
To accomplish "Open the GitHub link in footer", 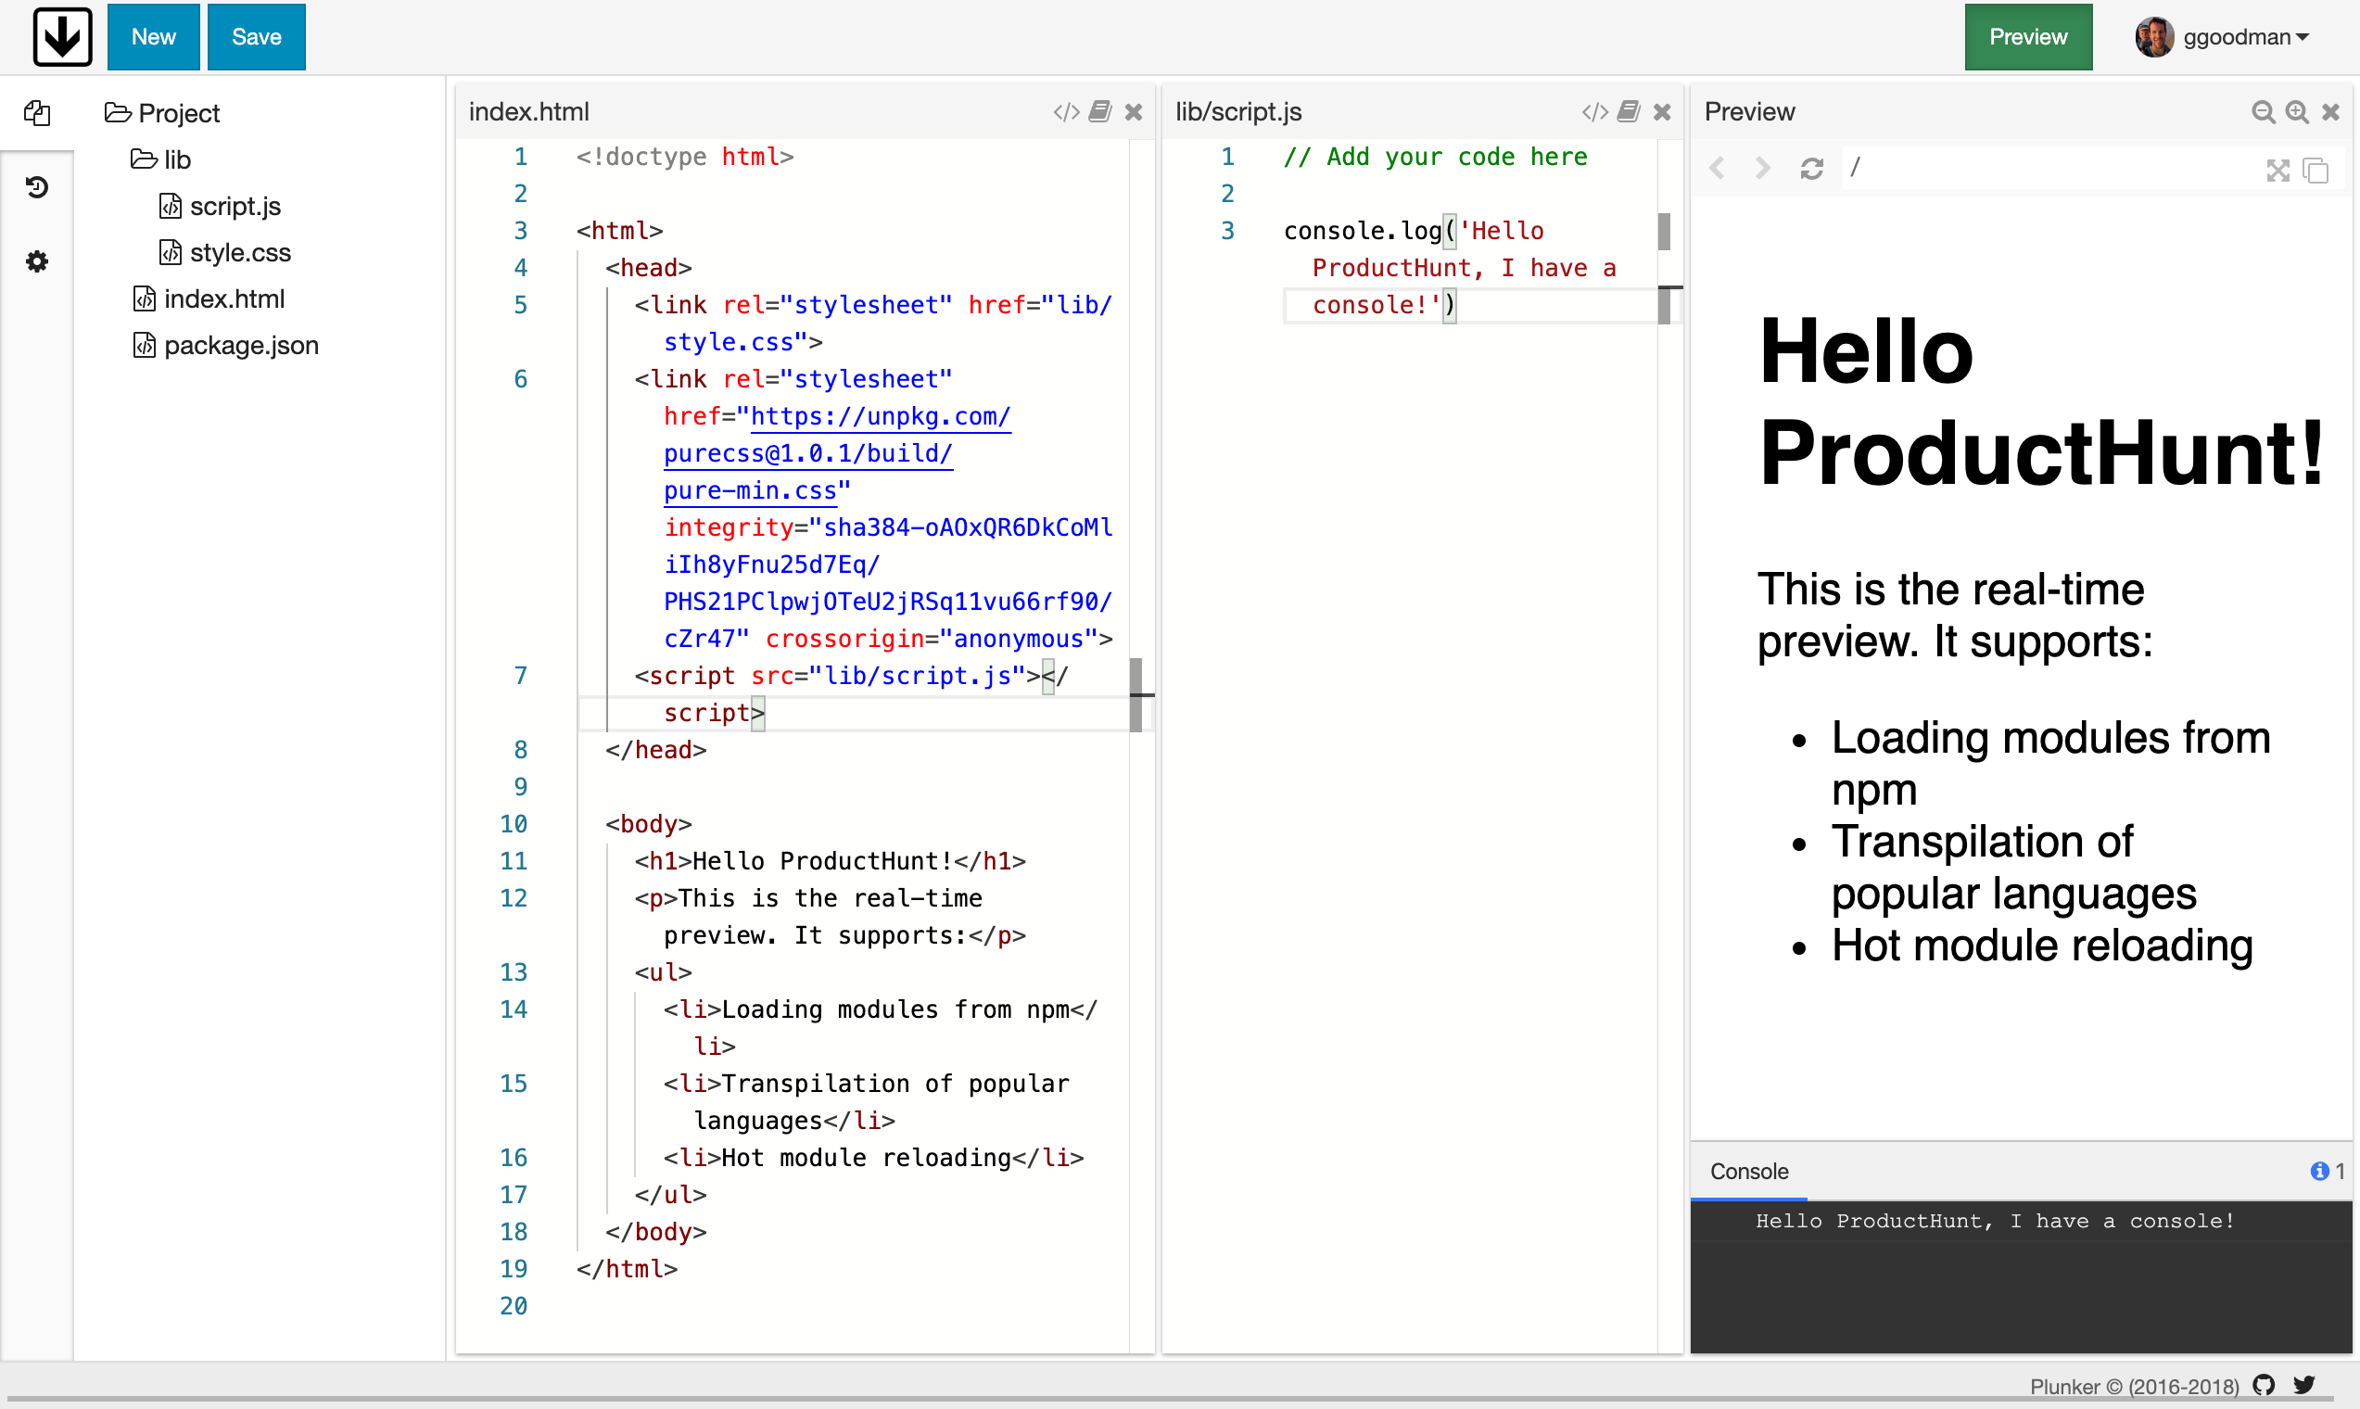I will click(x=2265, y=1385).
